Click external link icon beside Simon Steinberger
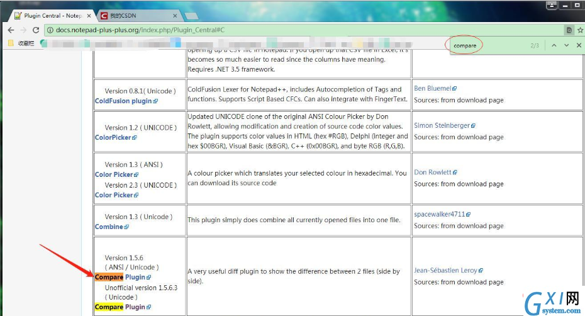This screenshot has width=585, height=316. click(x=473, y=126)
